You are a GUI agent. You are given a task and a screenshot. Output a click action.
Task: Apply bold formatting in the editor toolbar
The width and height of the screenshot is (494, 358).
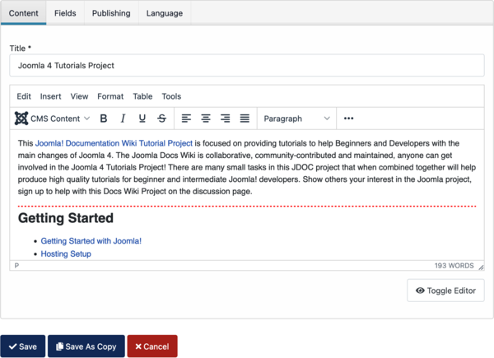pos(104,119)
